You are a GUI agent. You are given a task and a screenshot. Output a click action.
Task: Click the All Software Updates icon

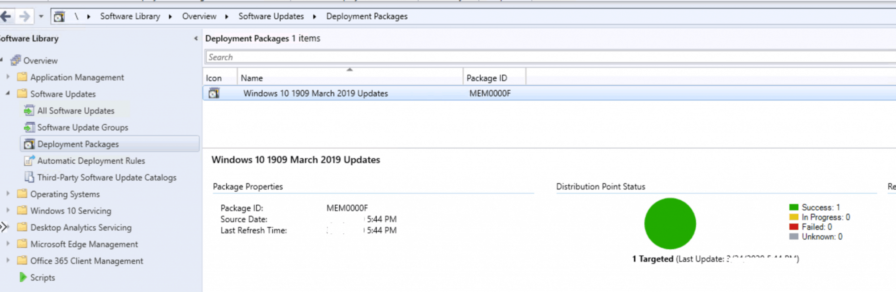[x=29, y=110]
